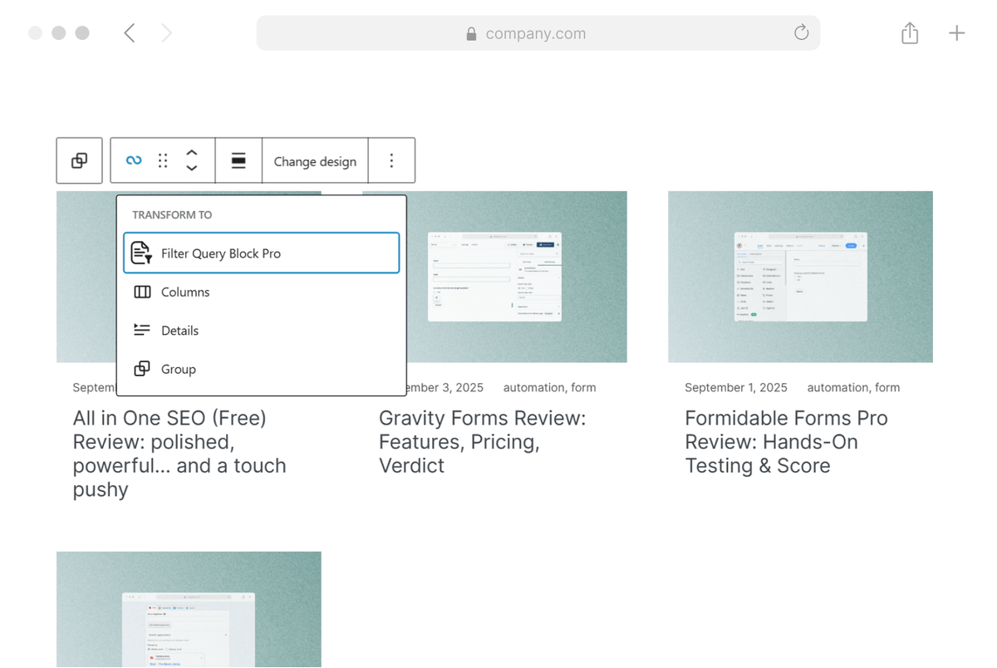The image size is (997, 668).
Task: Open the All in One SEO review title
Action: coord(179,453)
